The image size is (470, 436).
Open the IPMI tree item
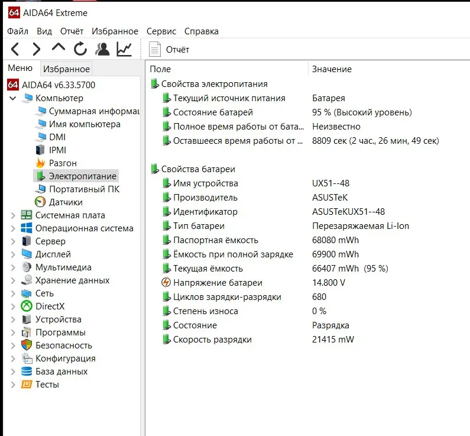pos(57,150)
